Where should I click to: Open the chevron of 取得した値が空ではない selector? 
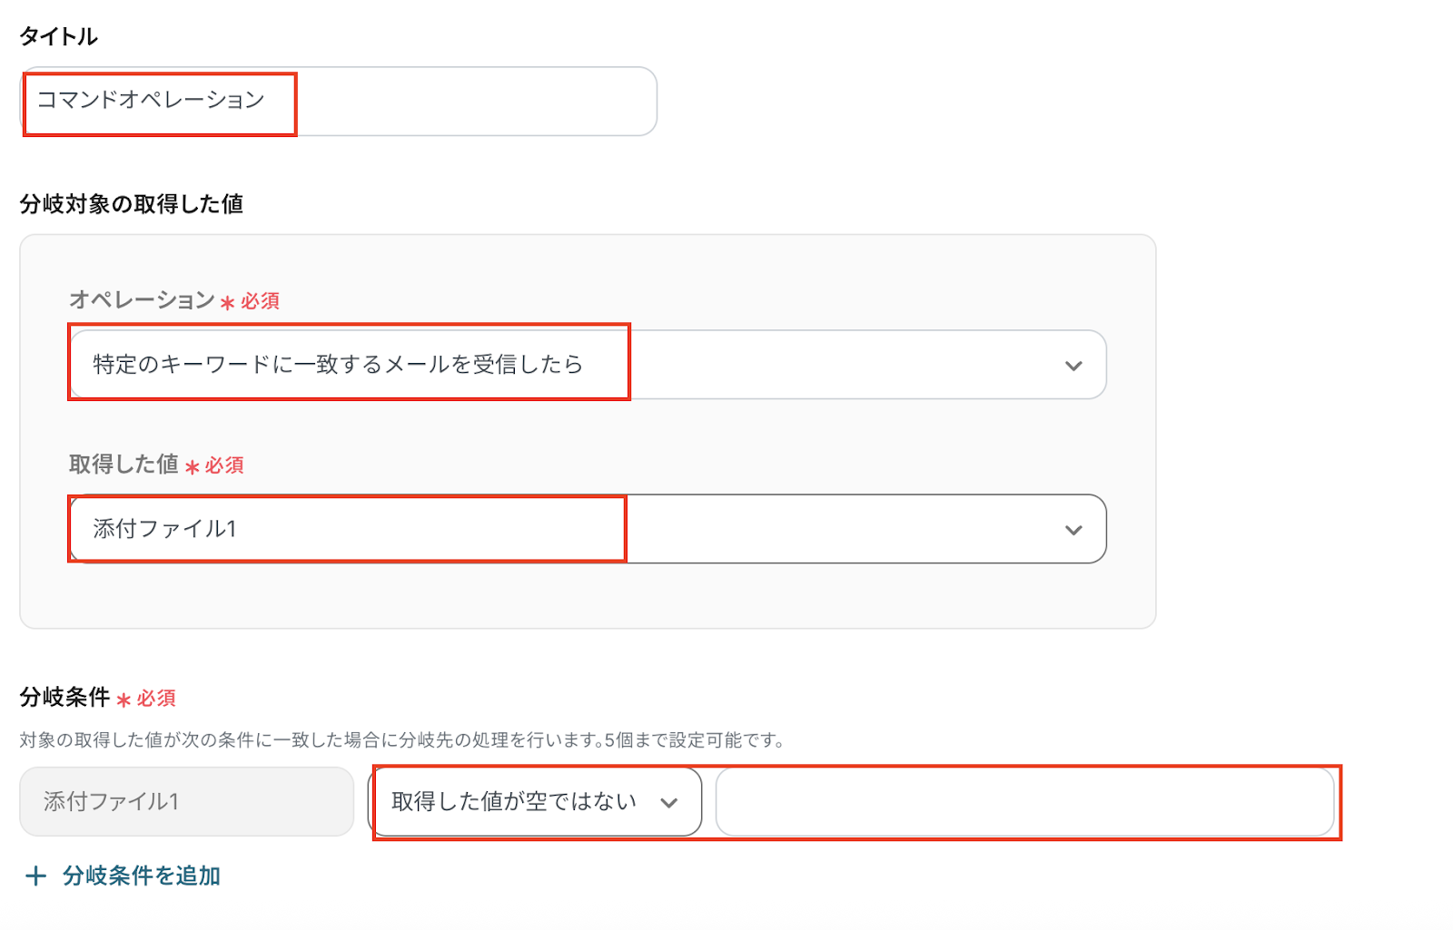click(669, 803)
